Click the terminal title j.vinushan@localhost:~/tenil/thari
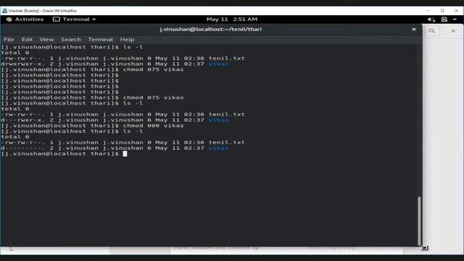 click(211, 29)
